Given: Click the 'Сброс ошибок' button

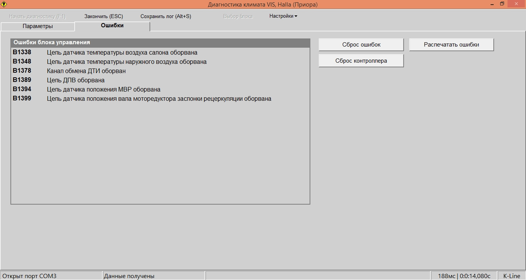Looking at the screenshot, I should (361, 45).
